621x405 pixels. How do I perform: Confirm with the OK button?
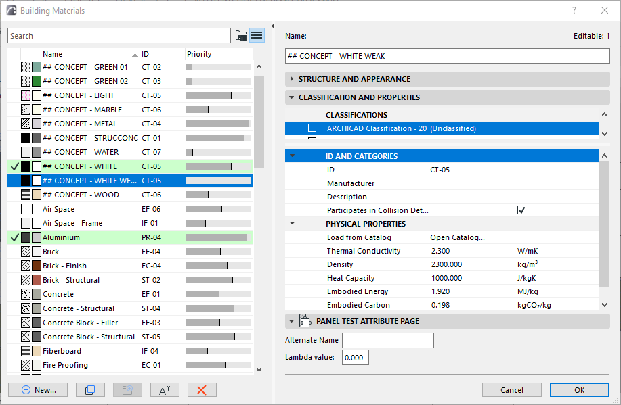pyautogui.click(x=580, y=390)
